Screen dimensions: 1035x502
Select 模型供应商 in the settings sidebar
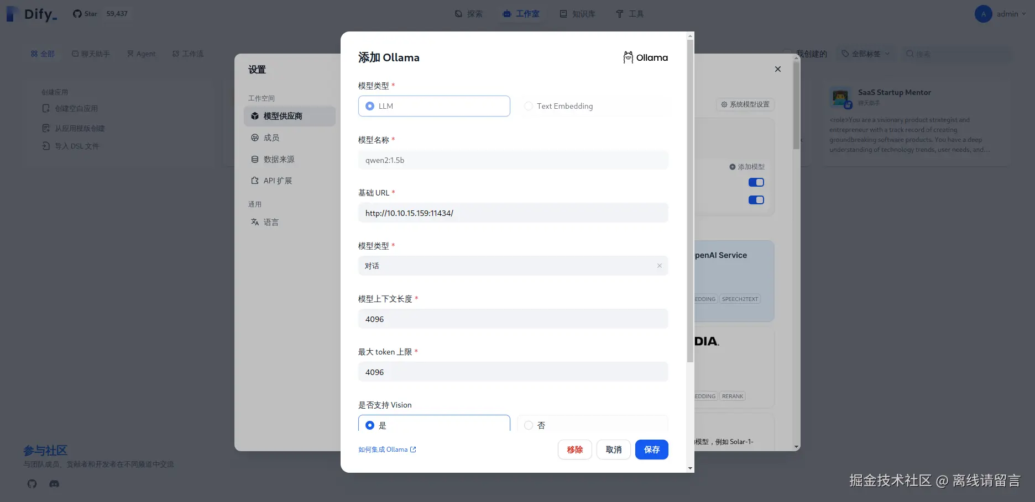pyautogui.click(x=290, y=116)
